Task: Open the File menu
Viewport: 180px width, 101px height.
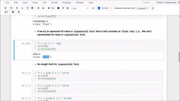Action: click(7, 3)
